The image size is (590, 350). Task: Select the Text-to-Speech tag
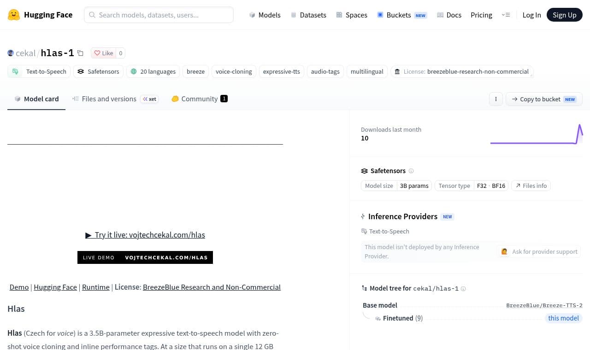coord(39,71)
